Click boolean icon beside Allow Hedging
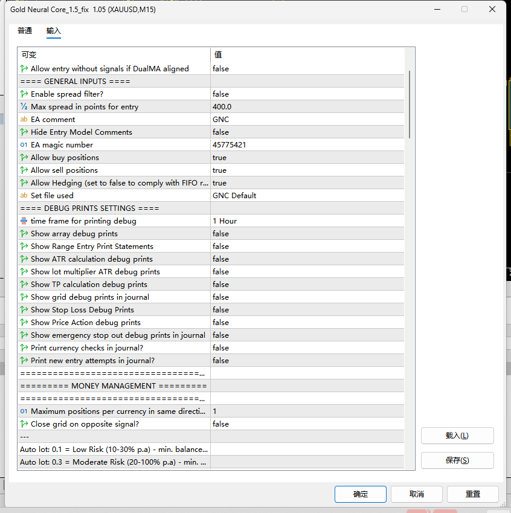Image resolution: width=511 pixels, height=513 pixels. 24,183
